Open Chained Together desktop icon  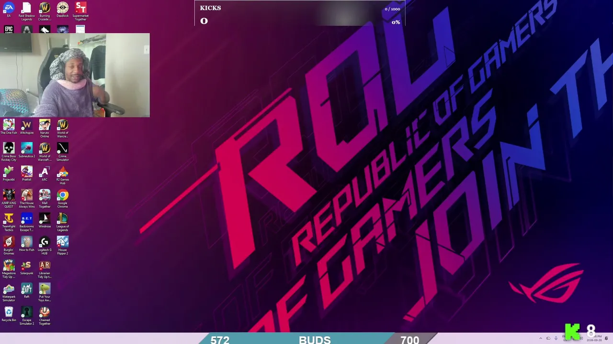coord(45,316)
